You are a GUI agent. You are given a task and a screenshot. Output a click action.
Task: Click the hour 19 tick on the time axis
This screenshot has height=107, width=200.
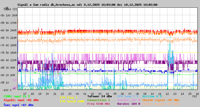tap(40, 93)
